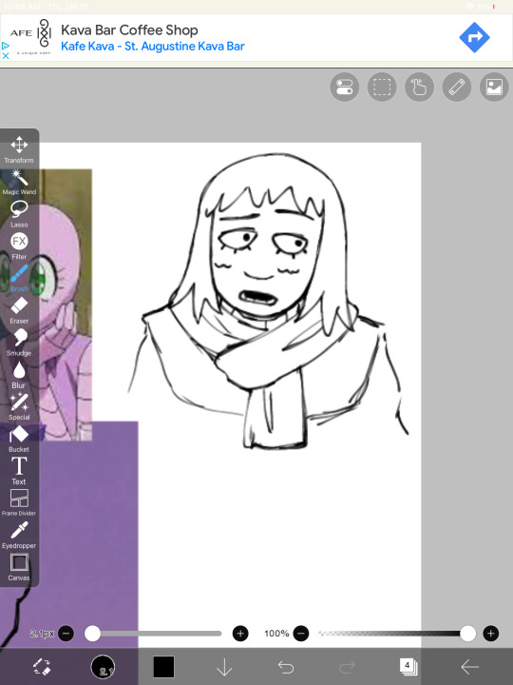Select the Brush tool

[x=19, y=278]
